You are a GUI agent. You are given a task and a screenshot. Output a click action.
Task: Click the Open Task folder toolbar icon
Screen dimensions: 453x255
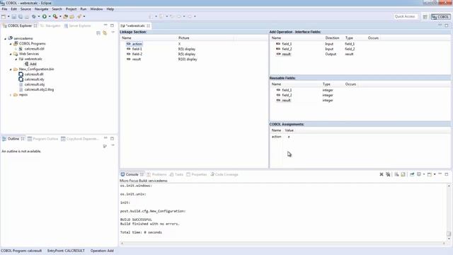pyautogui.click(x=72, y=16)
